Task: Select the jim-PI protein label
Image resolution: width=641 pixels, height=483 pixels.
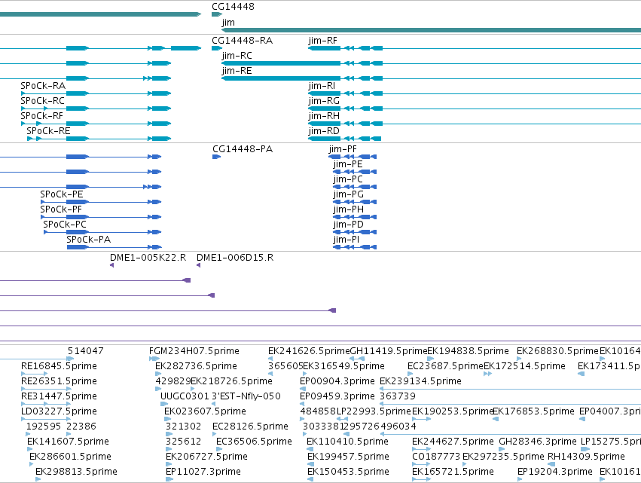Action: click(x=346, y=240)
